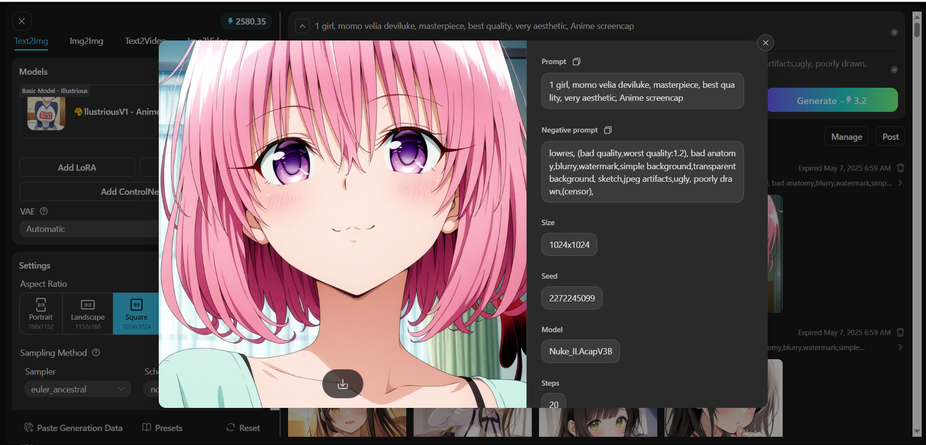The height and width of the screenshot is (445, 926).
Task: Copy the Negative prompt text icon
Action: [608, 130]
